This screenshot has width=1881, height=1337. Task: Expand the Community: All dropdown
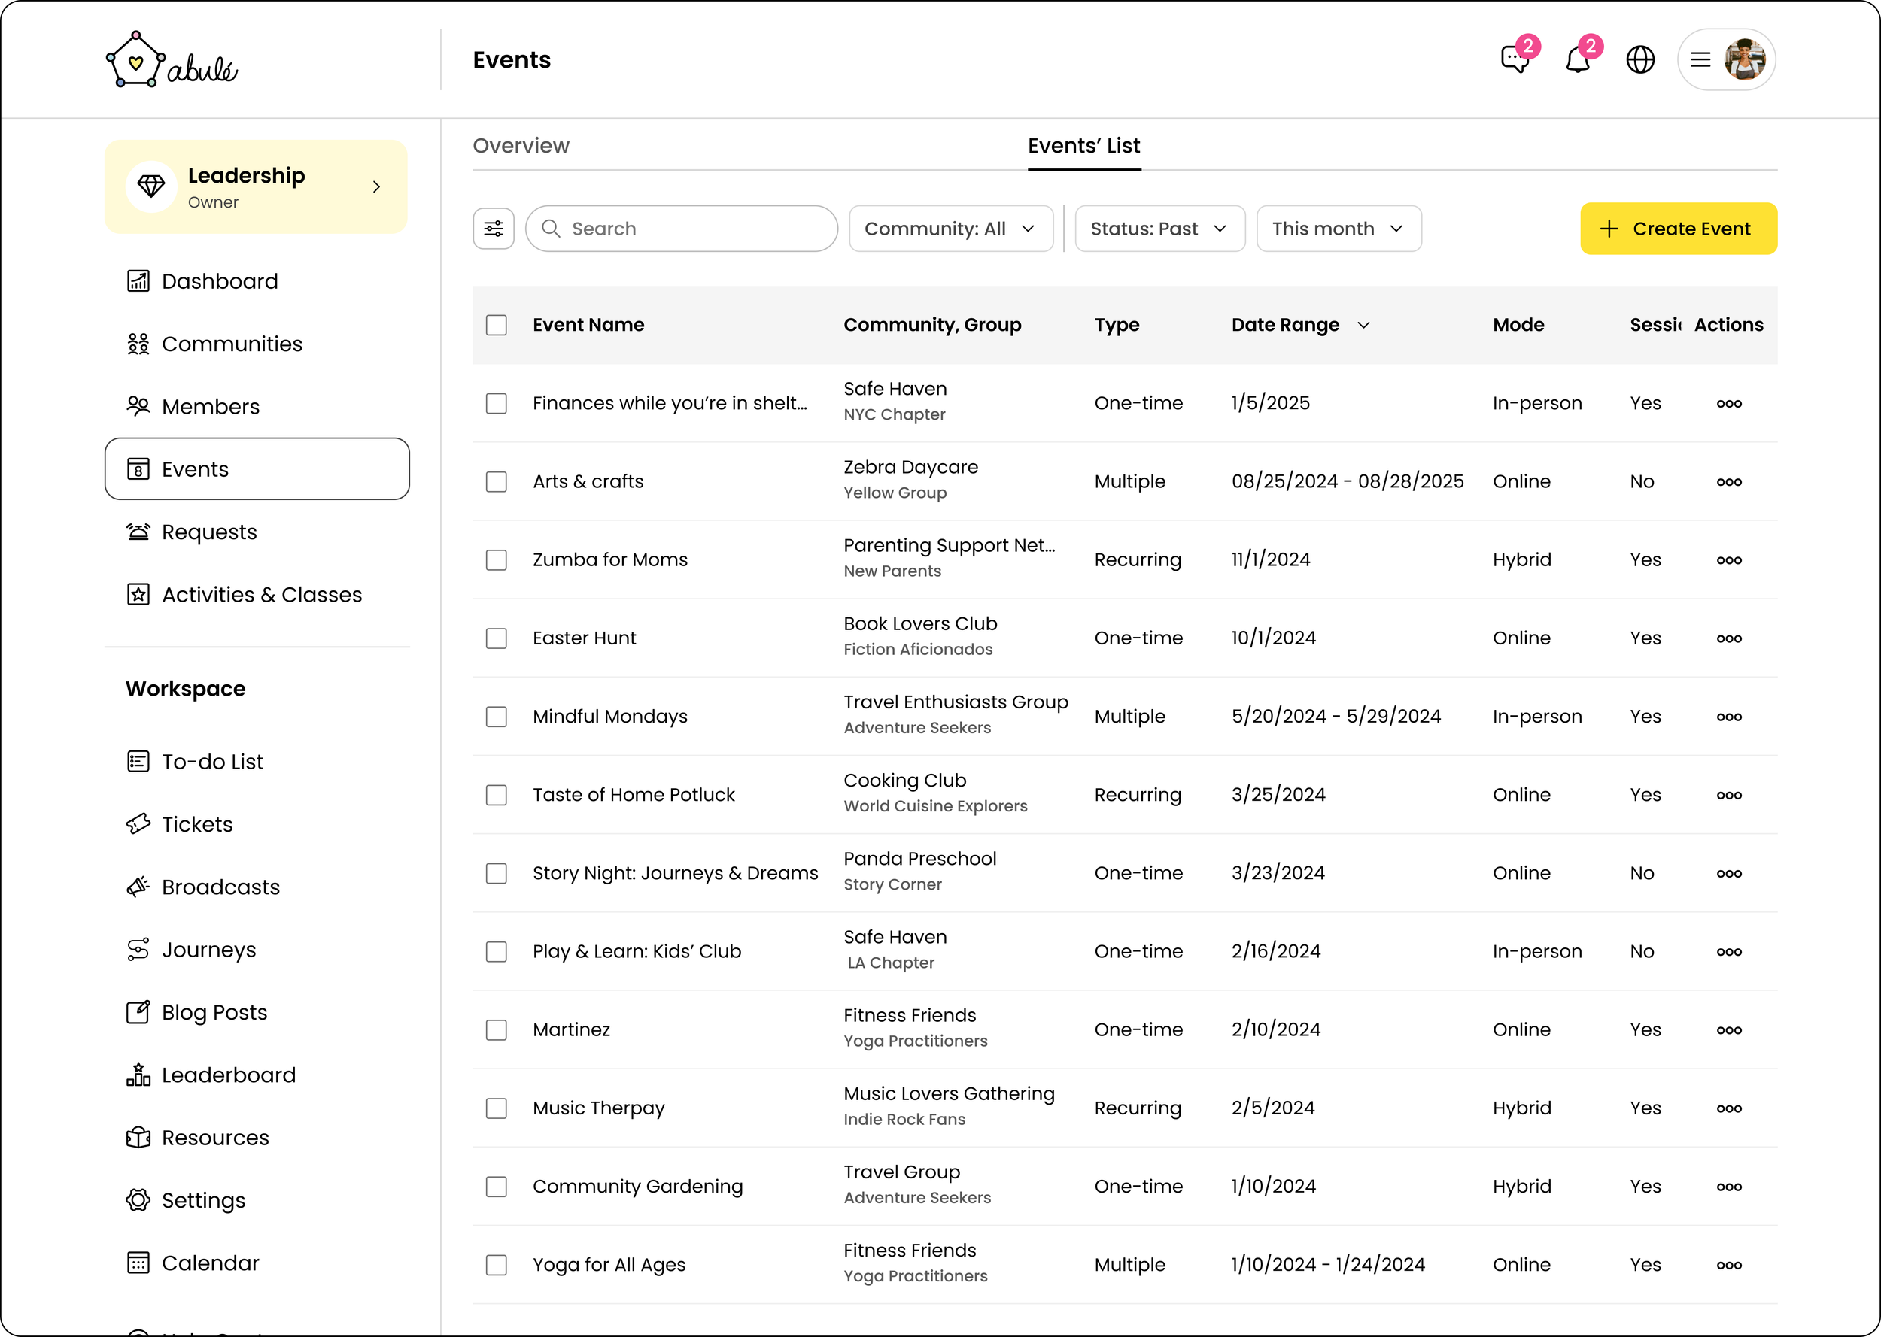(950, 229)
